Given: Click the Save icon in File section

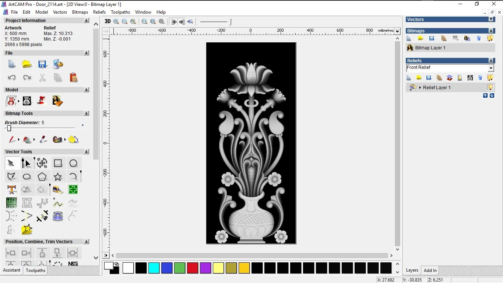Looking at the screenshot, I should coord(42,64).
